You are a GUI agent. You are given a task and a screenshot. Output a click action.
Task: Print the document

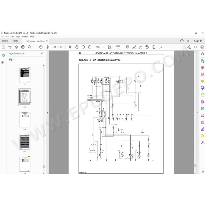click(23, 47)
